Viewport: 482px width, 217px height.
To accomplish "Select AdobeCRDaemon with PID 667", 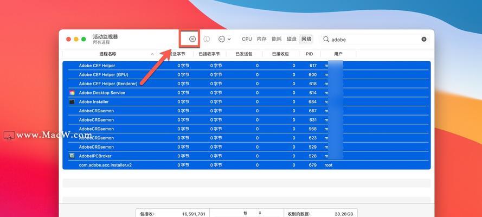I will (247, 111).
